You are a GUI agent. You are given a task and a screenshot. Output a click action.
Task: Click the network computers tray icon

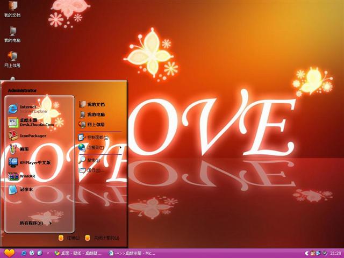(318, 253)
